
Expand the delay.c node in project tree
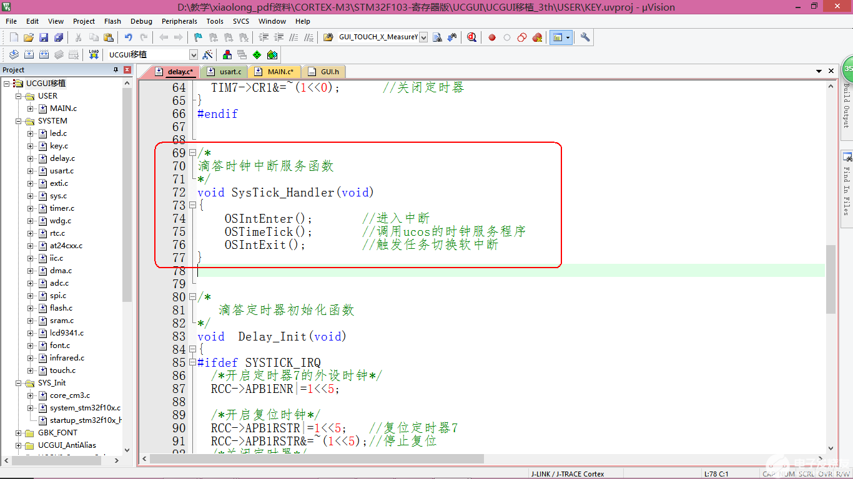point(31,158)
